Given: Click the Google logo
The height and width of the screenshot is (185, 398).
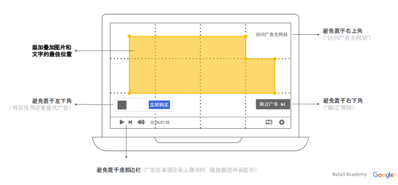Looking at the screenshot, I should coord(383,174).
